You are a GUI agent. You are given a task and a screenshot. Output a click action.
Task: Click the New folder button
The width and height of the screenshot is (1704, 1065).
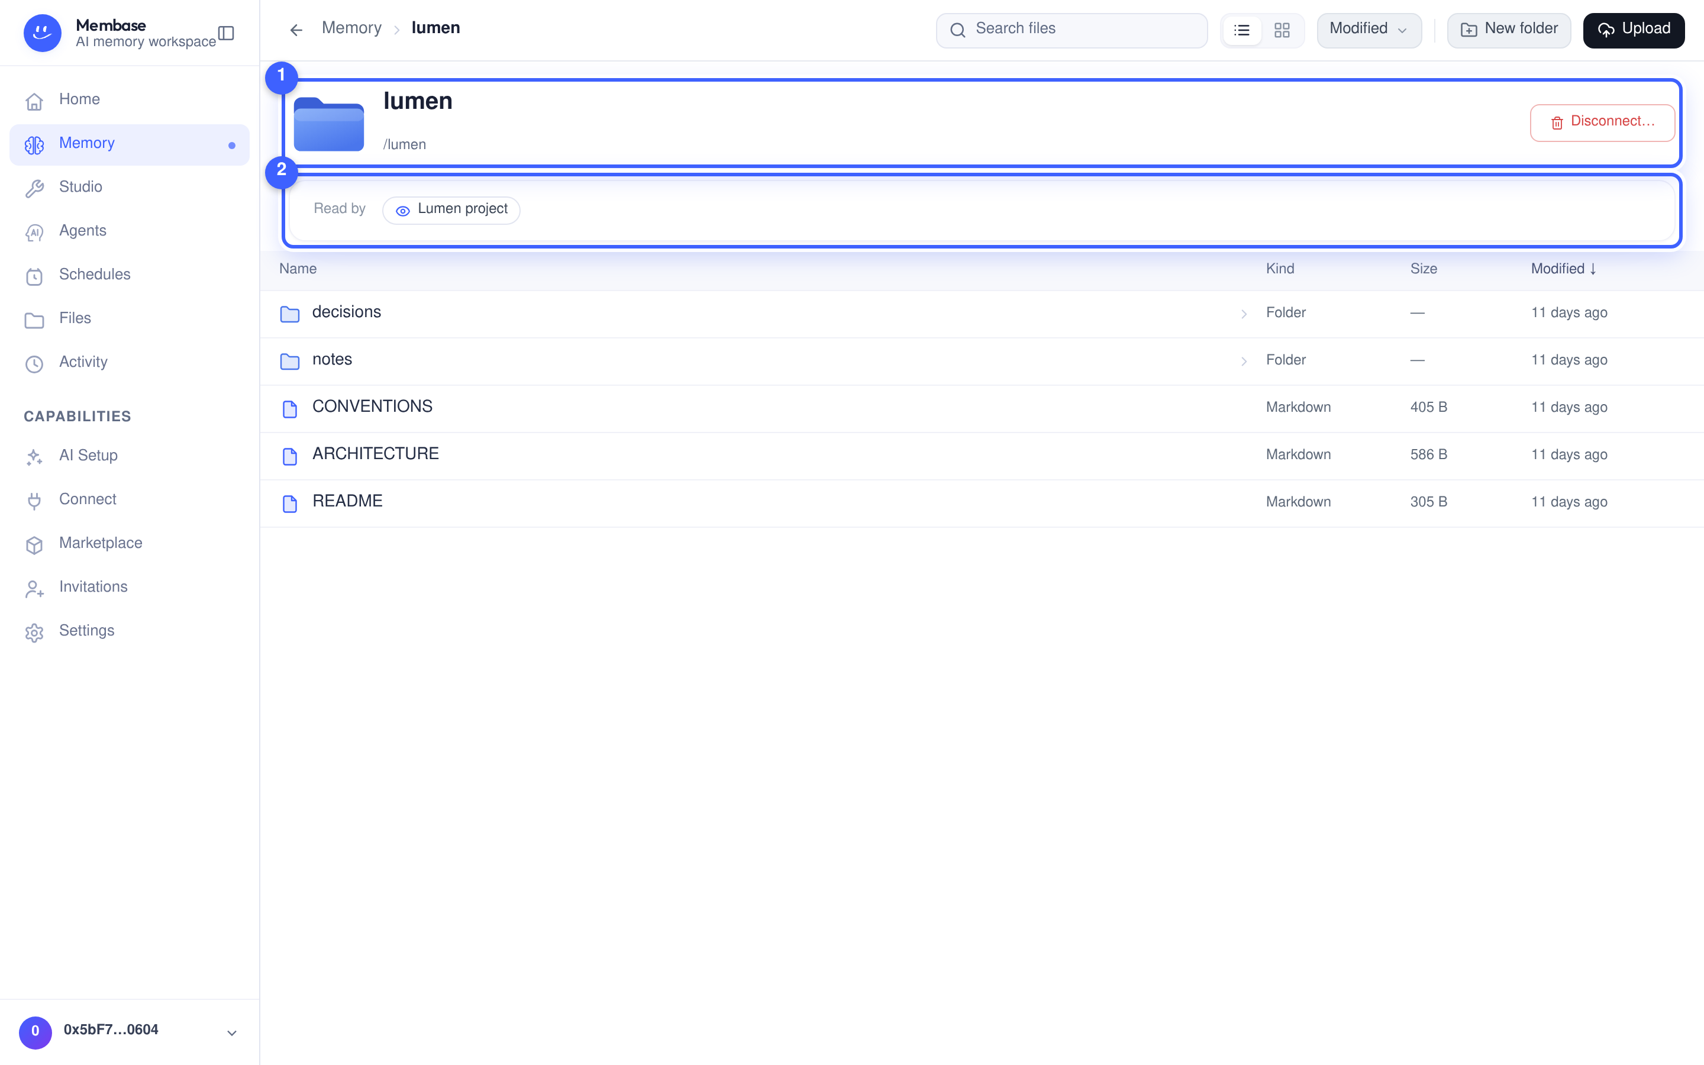1508,30
